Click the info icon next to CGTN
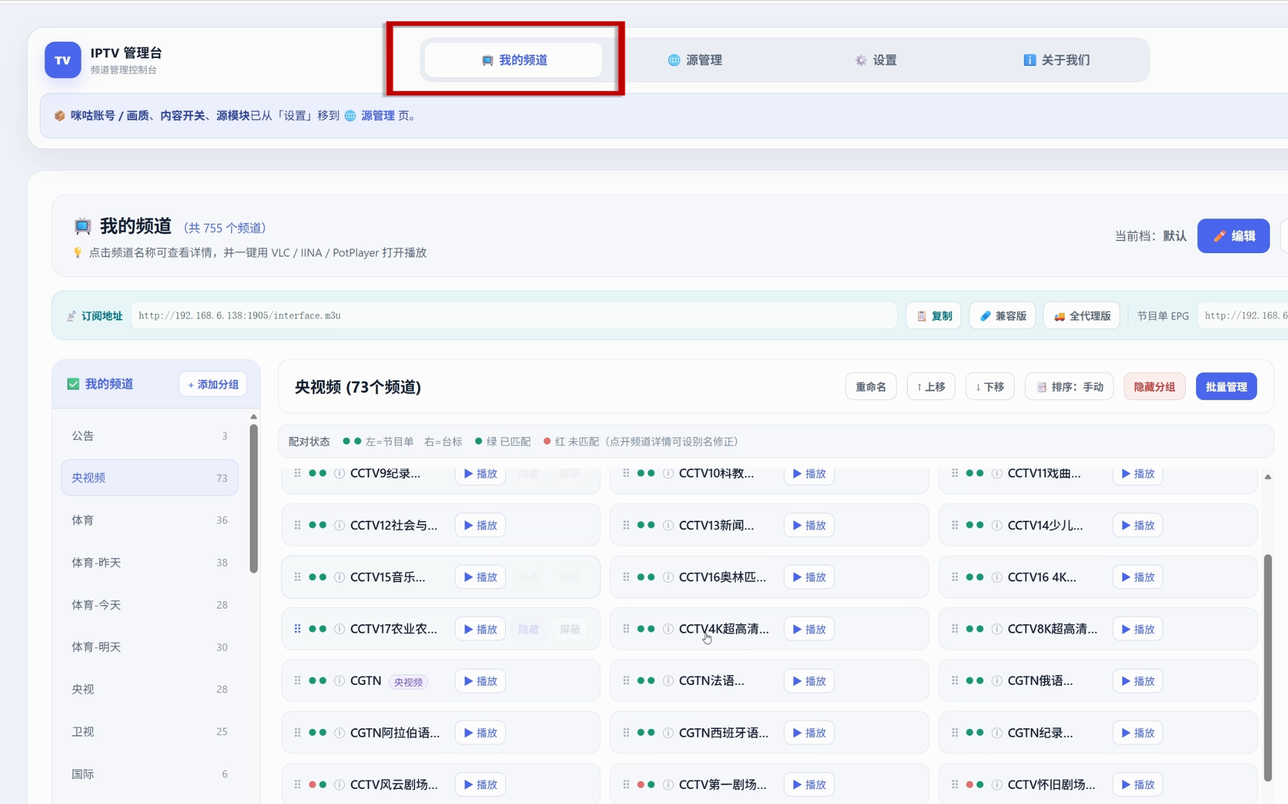Image resolution: width=1288 pixels, height=804 pixels. (340, 681)
